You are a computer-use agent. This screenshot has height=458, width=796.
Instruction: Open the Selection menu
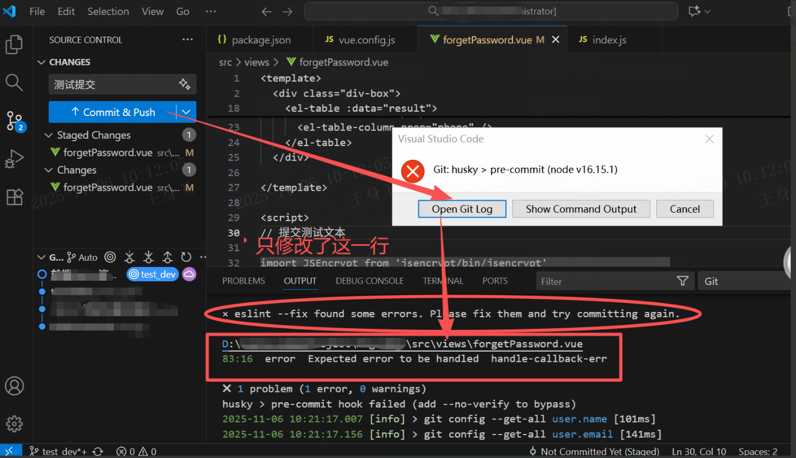(108, 11)
